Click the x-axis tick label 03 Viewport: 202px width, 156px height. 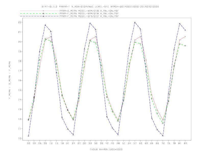tap(34, 143)
